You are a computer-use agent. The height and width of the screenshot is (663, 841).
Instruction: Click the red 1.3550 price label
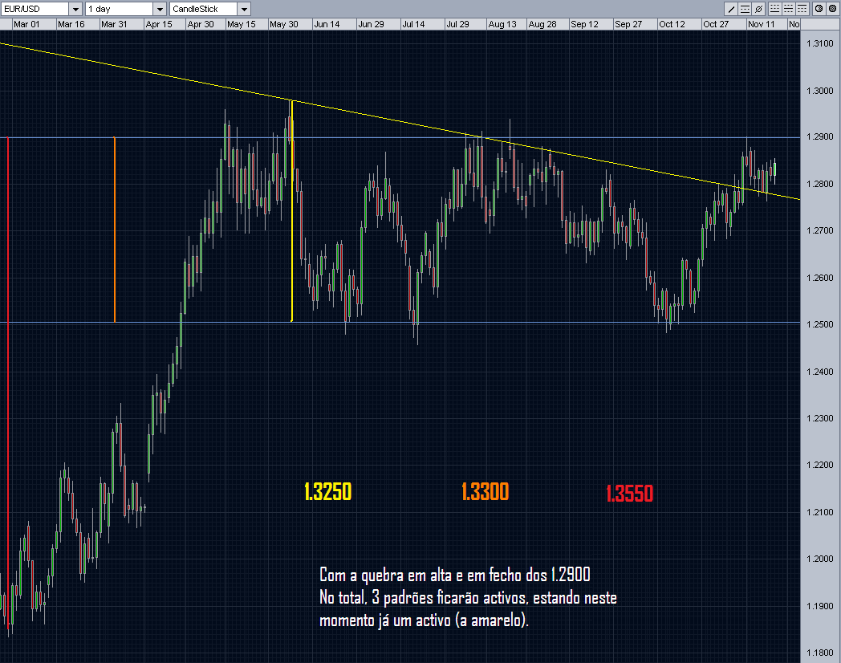[630, 492]
